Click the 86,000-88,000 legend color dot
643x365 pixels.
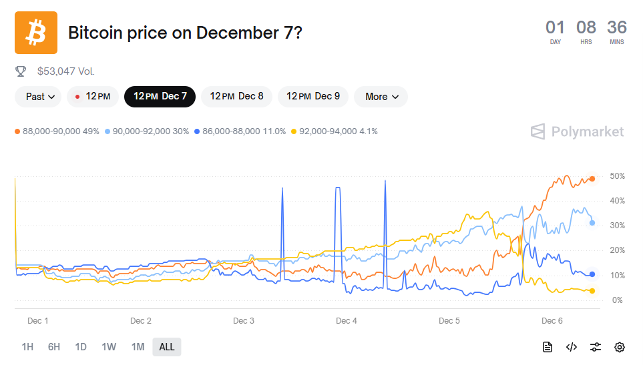tap(198, 131)
